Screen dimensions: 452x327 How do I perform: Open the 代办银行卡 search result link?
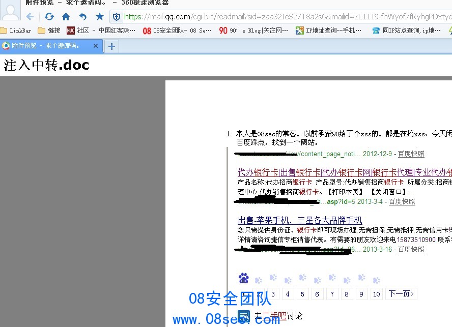point(345,172)
